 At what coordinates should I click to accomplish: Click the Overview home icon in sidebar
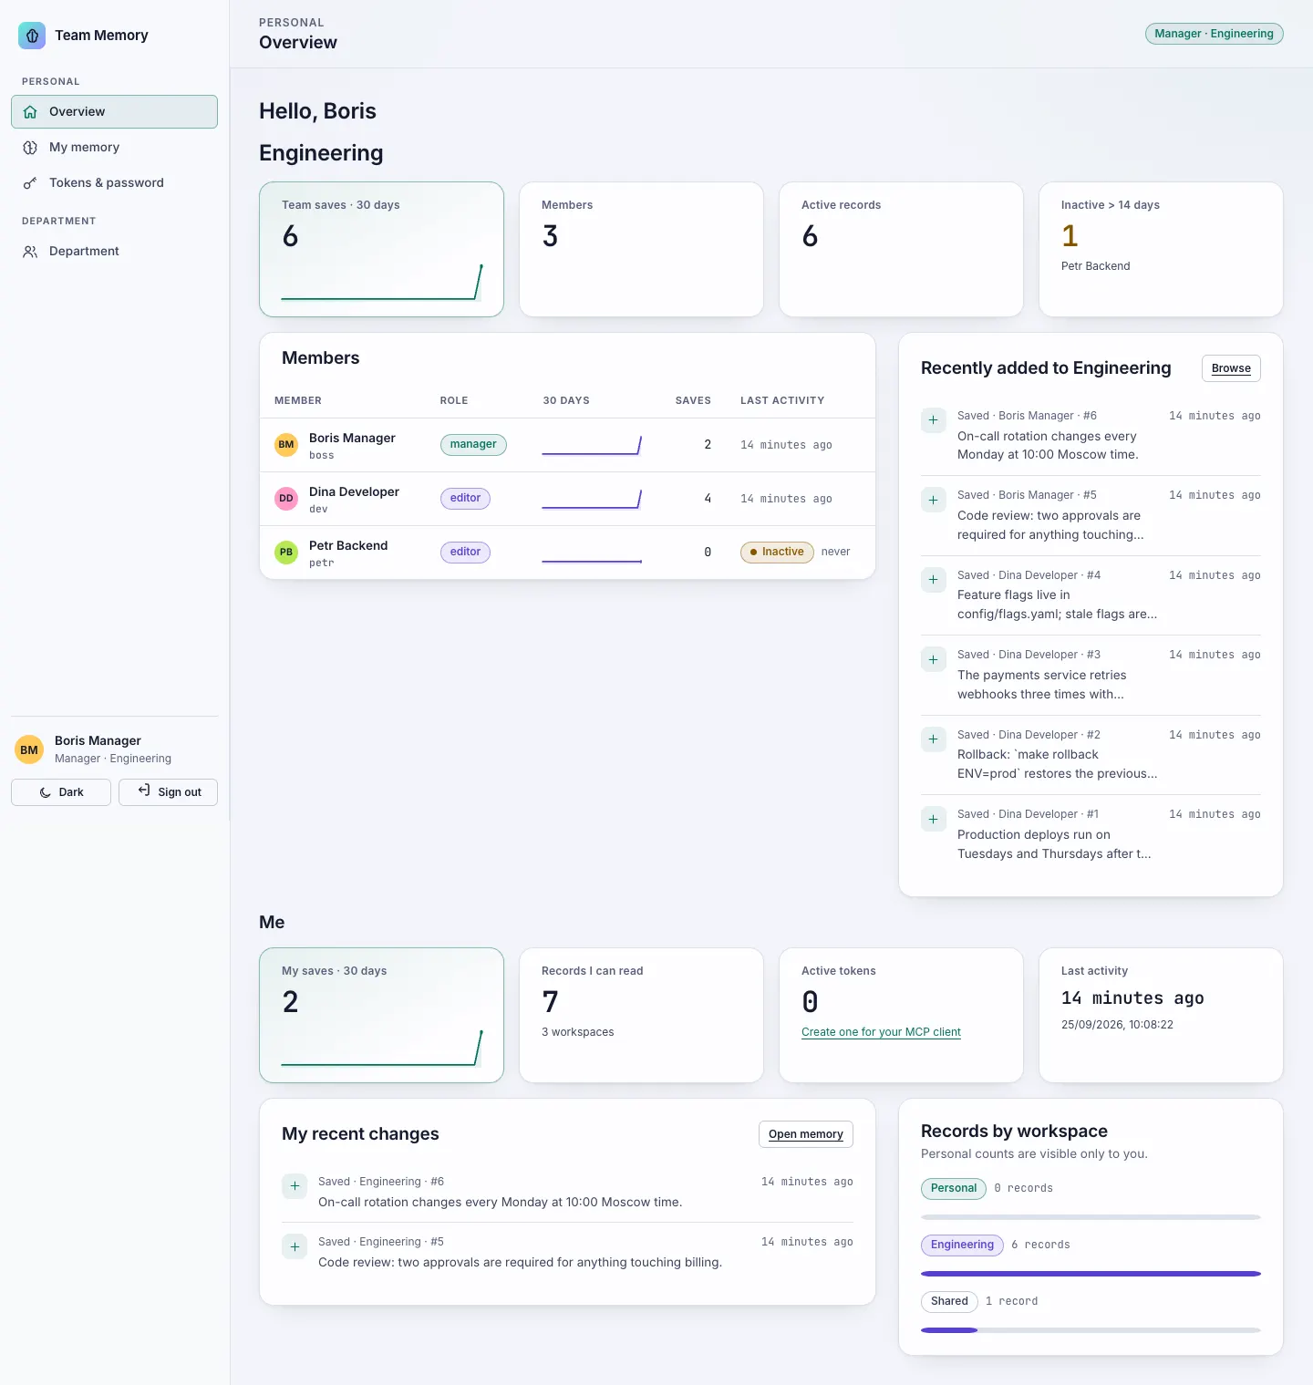(30, 112)
